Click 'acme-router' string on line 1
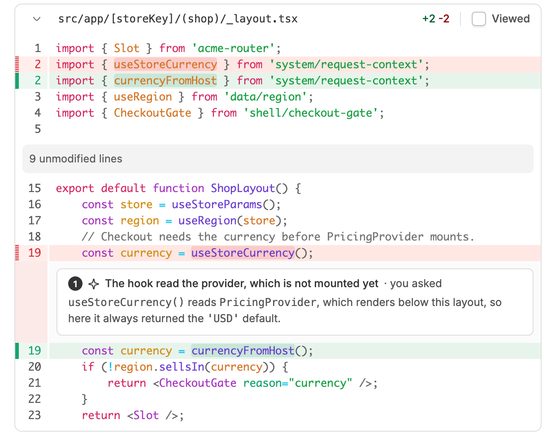 click(233, 48)
